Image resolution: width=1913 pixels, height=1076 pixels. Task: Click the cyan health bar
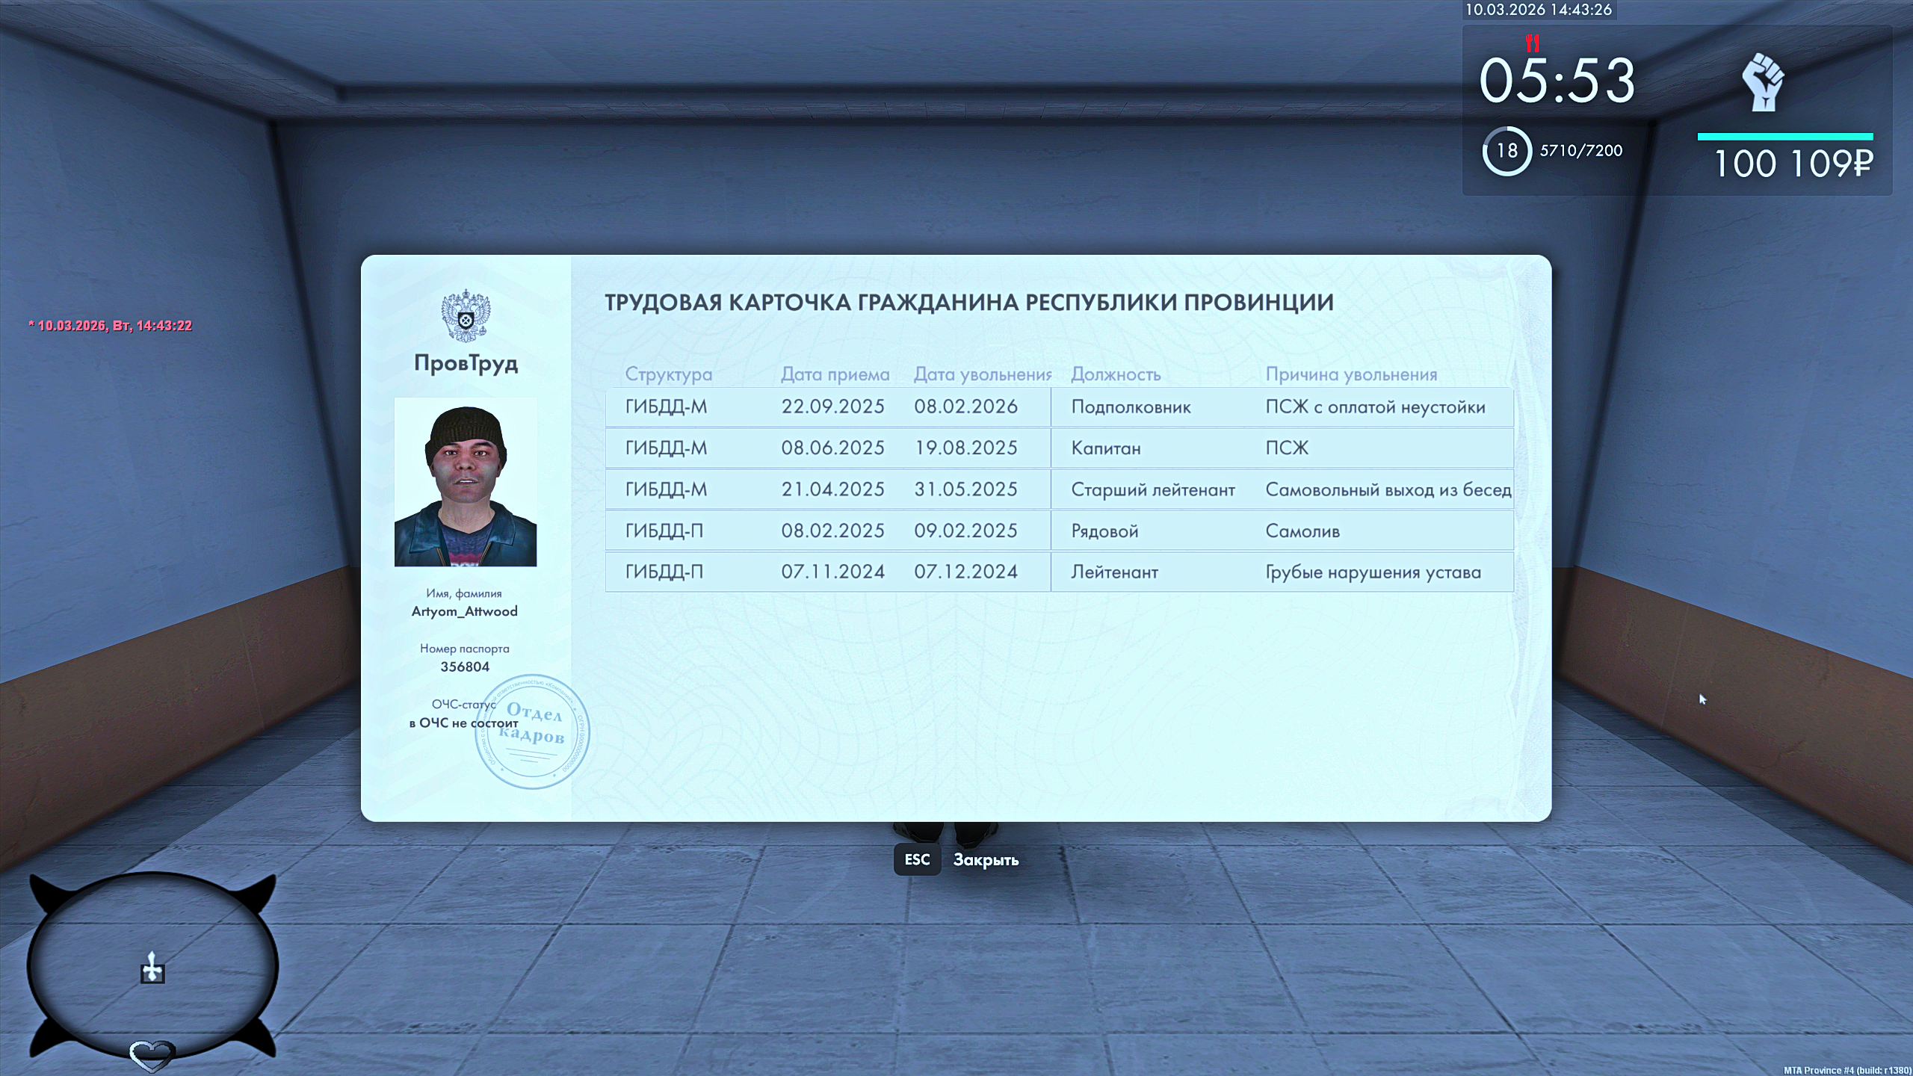pos(1784,137)
